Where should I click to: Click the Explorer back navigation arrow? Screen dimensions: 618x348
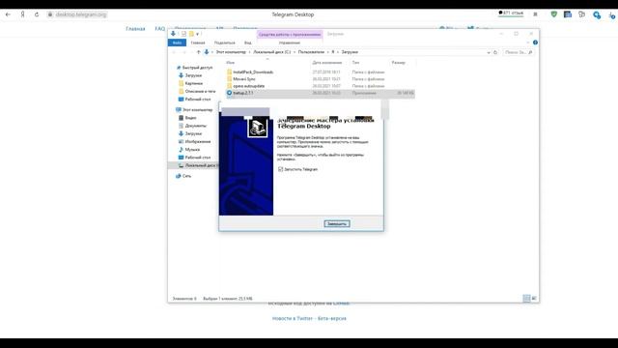click(174, 52)
